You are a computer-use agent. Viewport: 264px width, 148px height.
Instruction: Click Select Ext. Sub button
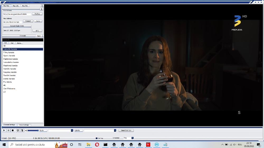pyautogui.click(x=126, y=130)
